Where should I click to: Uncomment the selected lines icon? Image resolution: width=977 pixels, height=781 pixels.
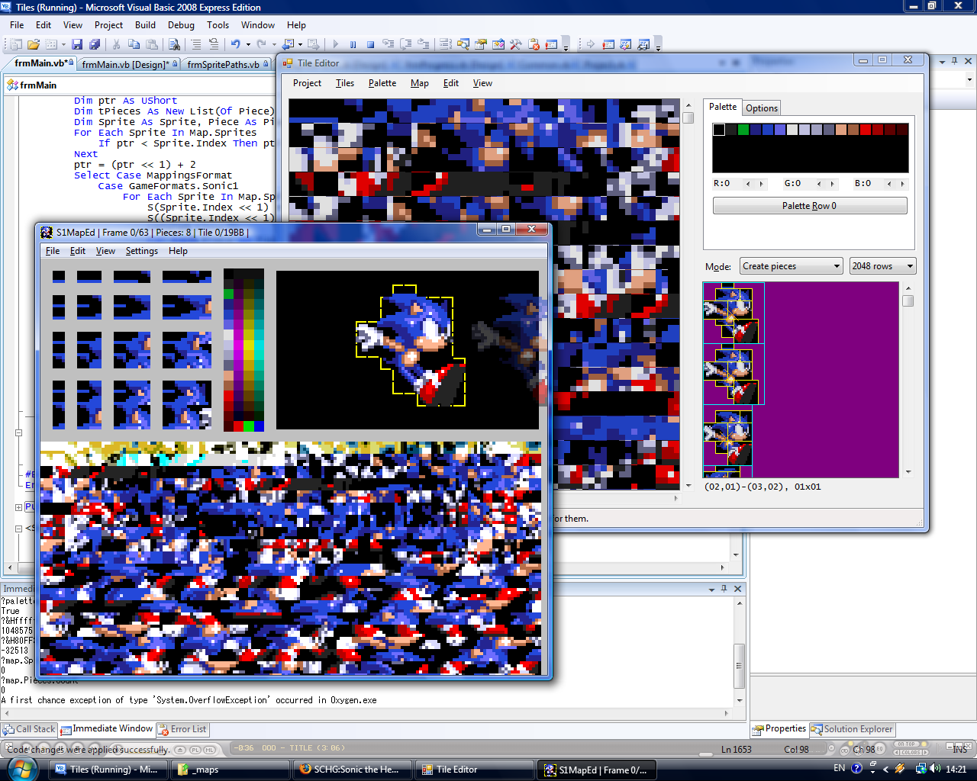[214, 44]
